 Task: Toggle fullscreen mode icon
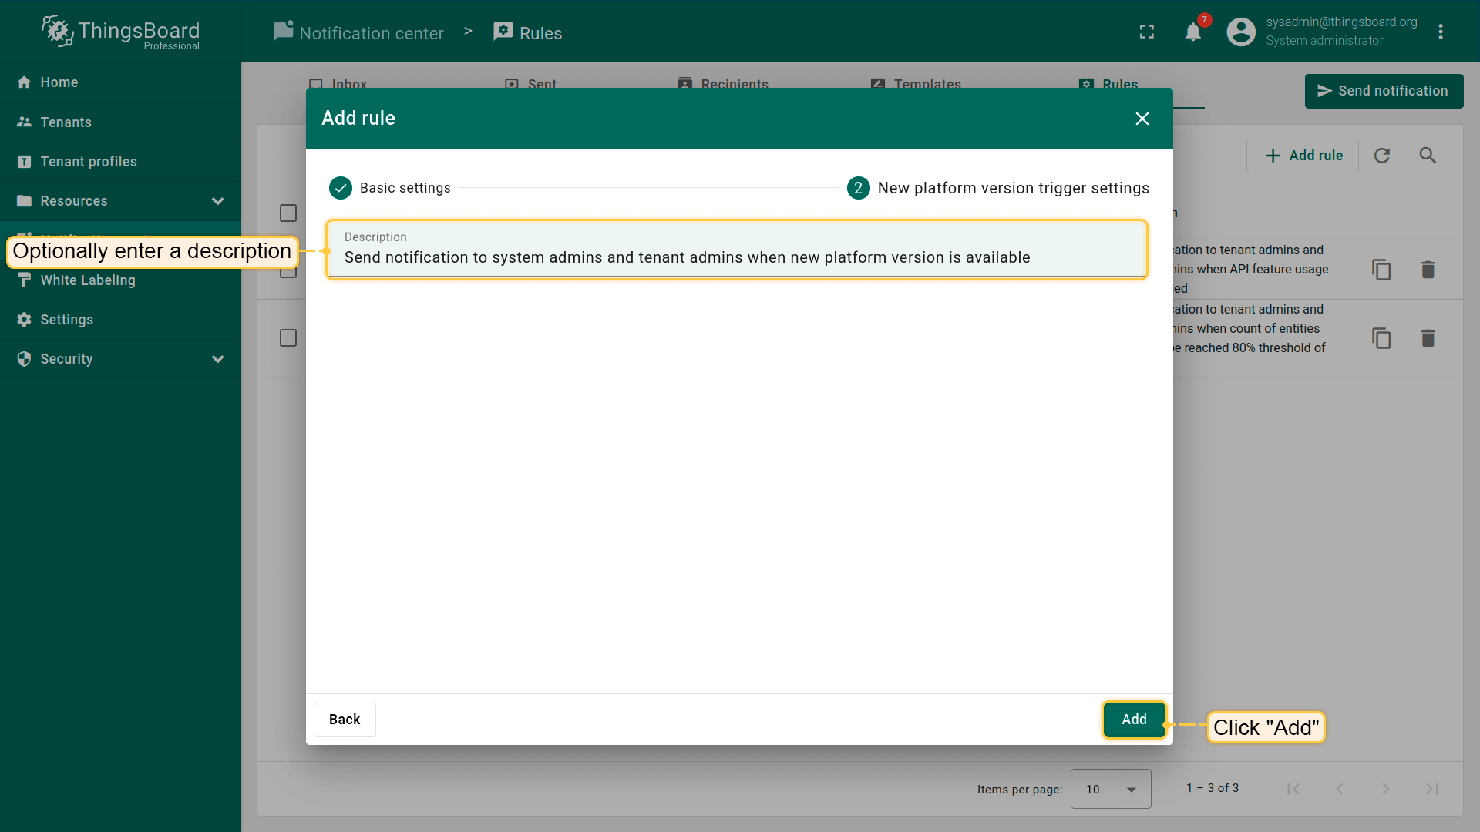[x=1147, y=32]
